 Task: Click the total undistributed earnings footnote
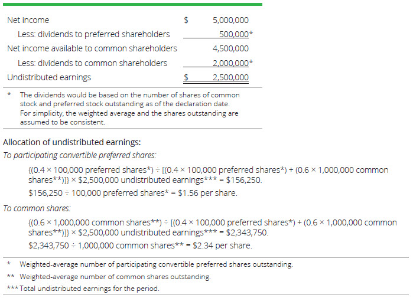coord(89,288)
